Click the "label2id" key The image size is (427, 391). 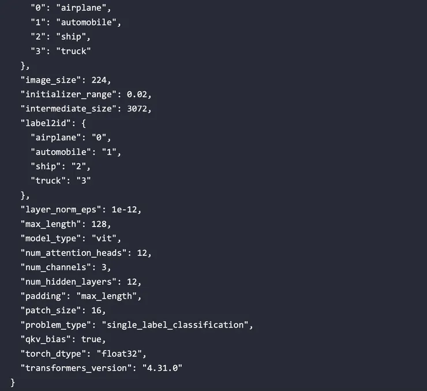47,123
